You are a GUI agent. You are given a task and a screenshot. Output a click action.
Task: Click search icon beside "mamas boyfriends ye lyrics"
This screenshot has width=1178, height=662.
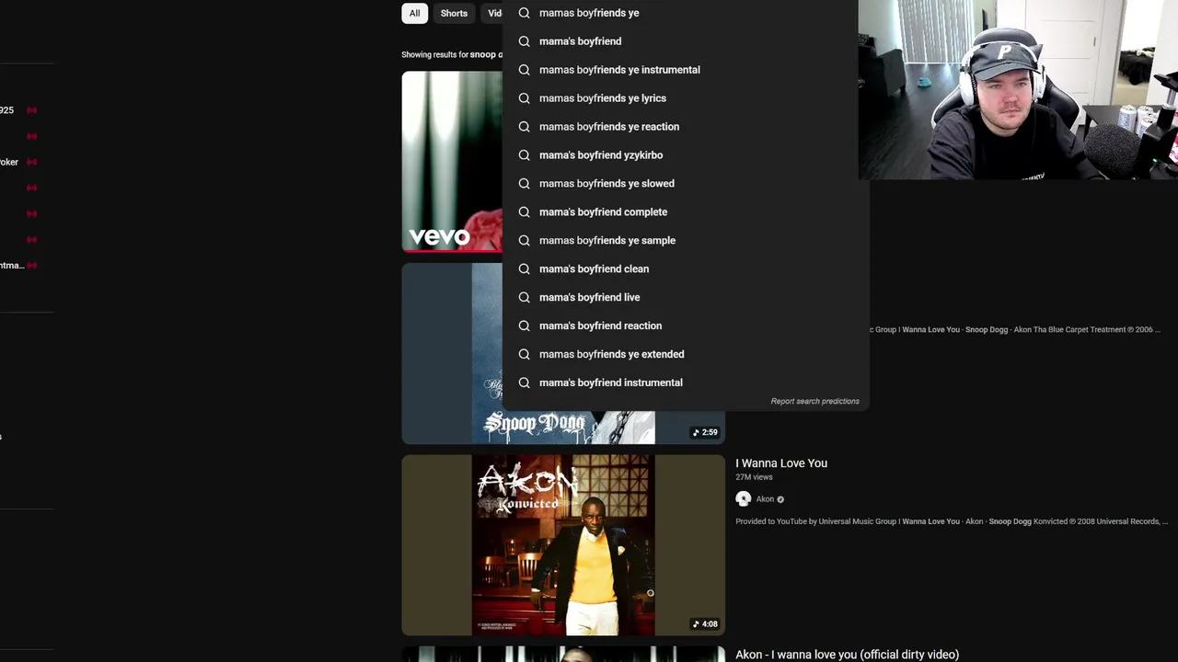coord(524,98)
